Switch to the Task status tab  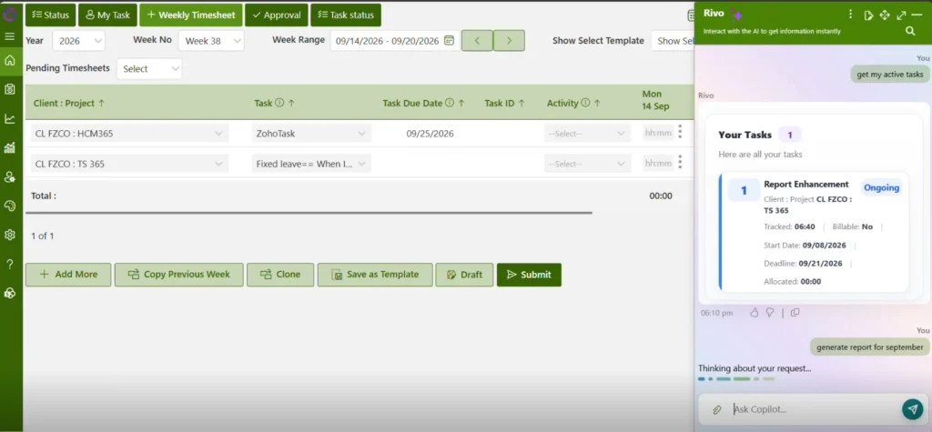(x=346, y=15)
